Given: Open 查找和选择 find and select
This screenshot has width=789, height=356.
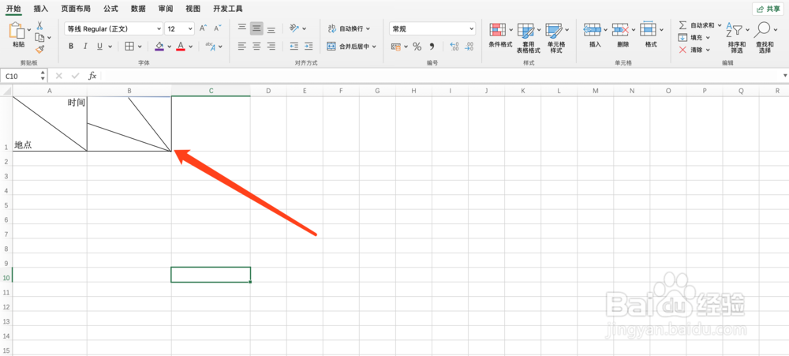Looking at the screenshot, I should tap(765, 38).
